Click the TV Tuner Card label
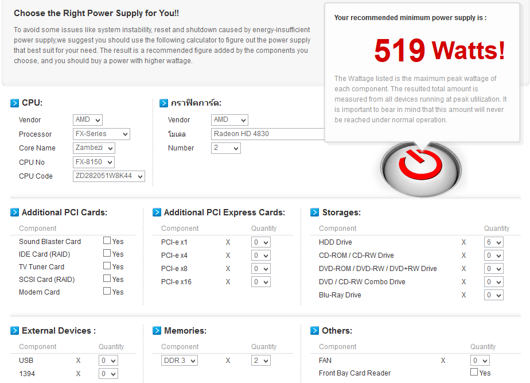Viewport: 530px width, 383px height. pos(41,267)
